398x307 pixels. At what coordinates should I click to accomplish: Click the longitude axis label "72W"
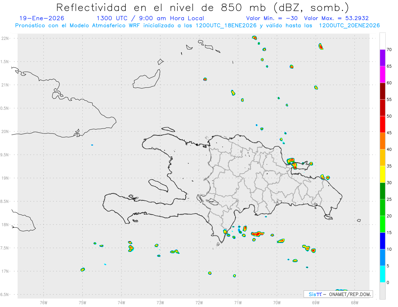[x=199, y=302]
